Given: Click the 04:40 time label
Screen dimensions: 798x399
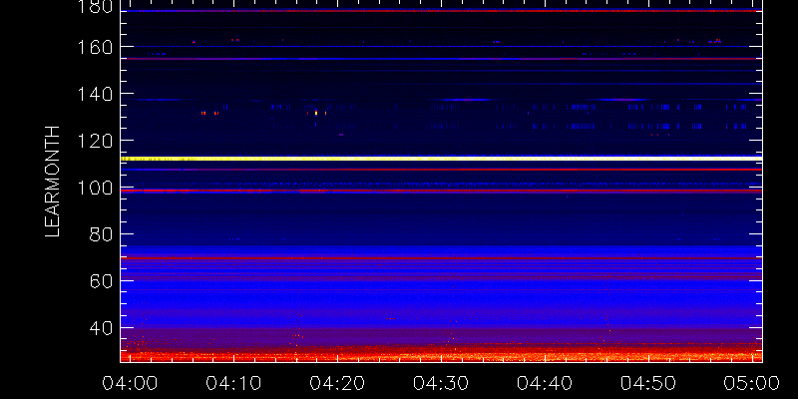Looking at the screenshot, I should coord(545,383).
